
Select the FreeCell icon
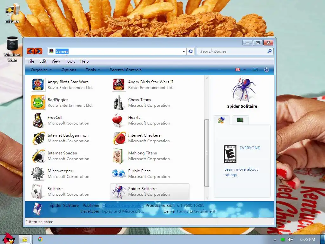38,120
